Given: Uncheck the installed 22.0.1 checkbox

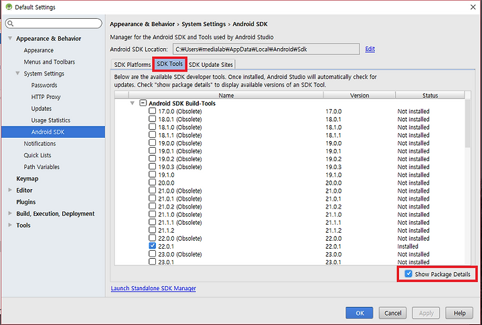Looking at the screenshot, I should click(152, 246).
